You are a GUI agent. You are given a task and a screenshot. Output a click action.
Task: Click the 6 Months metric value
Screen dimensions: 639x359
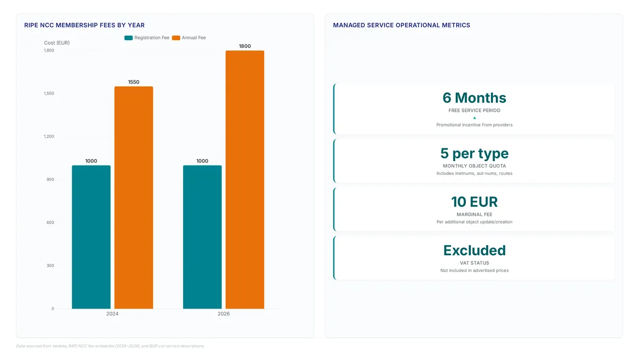coord(474,98)
